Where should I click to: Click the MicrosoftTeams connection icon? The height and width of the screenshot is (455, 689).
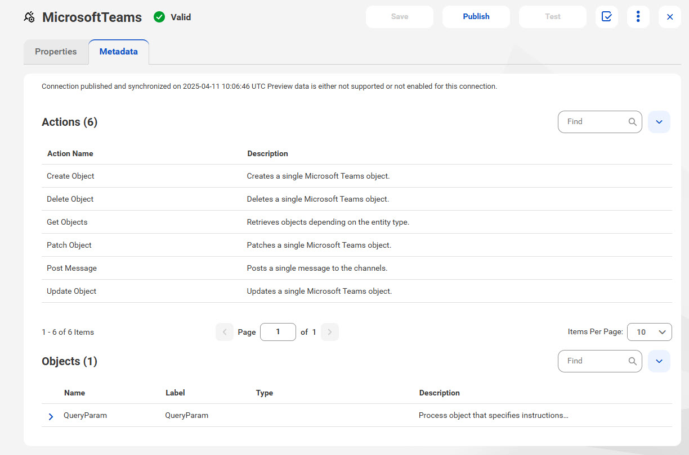tap(30, 17)
